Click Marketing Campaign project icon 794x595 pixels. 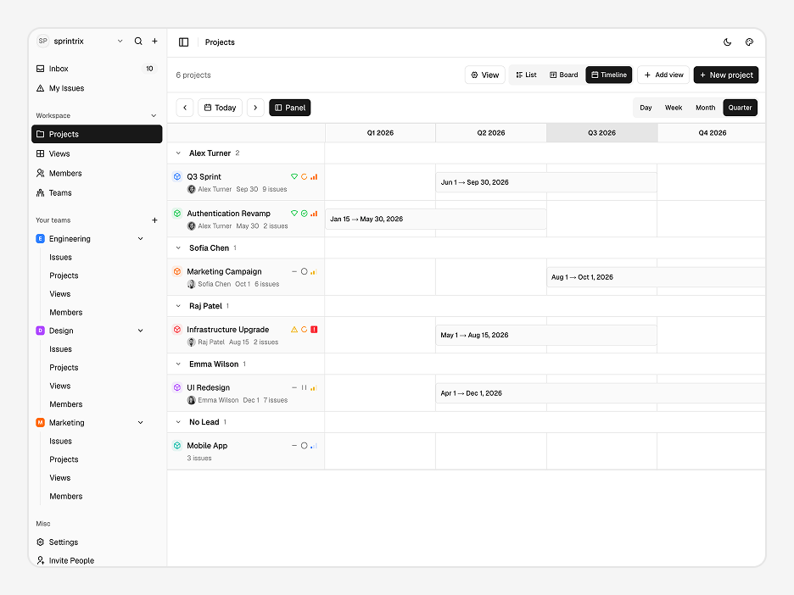coord(177,272)
